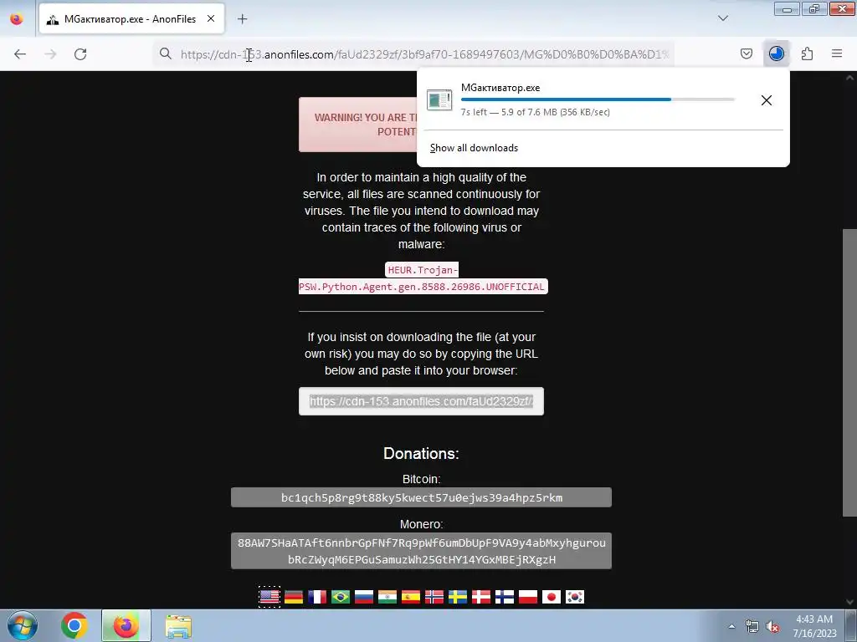Image resolution: width=857 pixels, height=642 pixels.
Task: Switch language with the US flag
Action: [269, 597]
